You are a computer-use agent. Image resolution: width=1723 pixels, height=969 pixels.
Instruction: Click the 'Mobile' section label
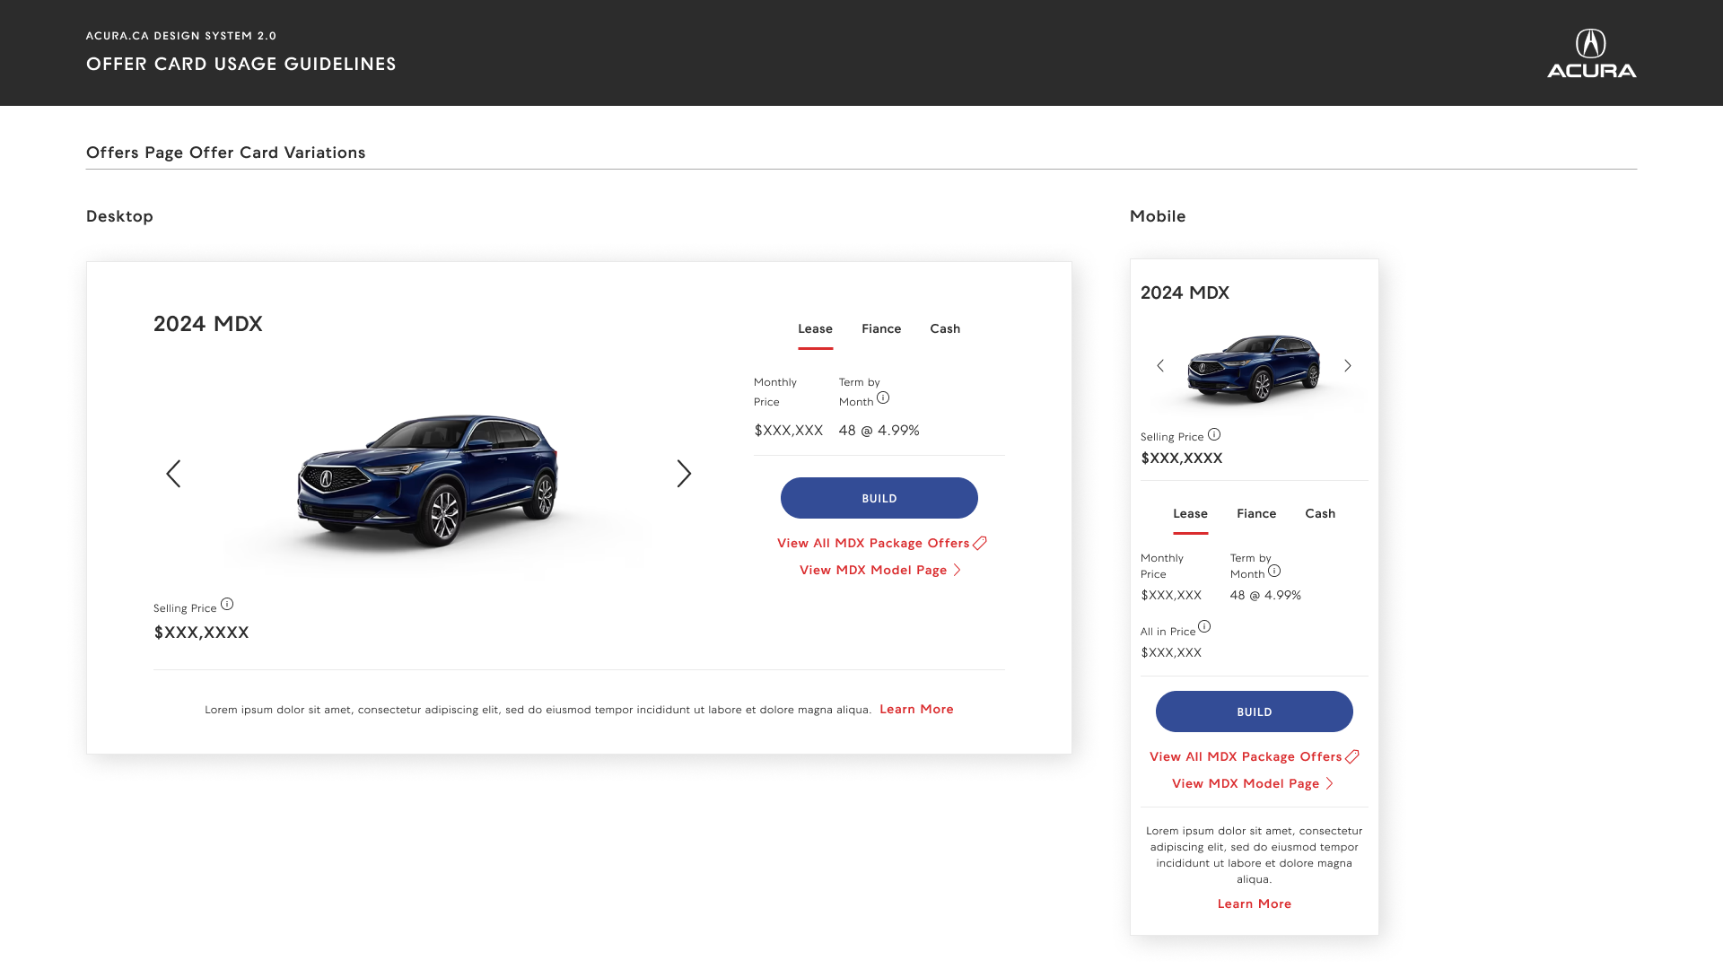(x=1158, y=216)
